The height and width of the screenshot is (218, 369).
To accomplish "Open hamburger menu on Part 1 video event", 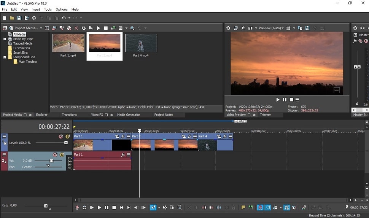I will pos(129,137).
